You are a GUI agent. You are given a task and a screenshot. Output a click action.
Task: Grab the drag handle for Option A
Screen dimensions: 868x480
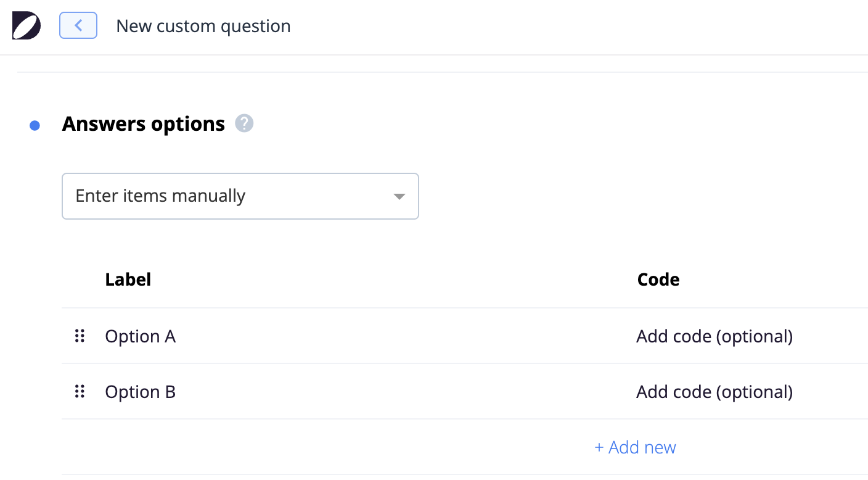80,336
